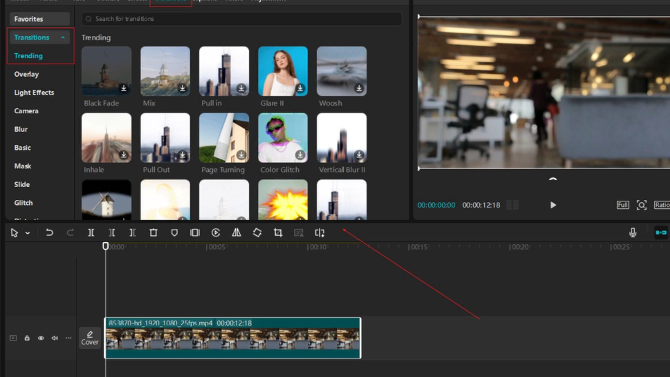Viewport: 670px width, 377px height.
Task: Open the Mask transitions category
Action: coord(22,166)
